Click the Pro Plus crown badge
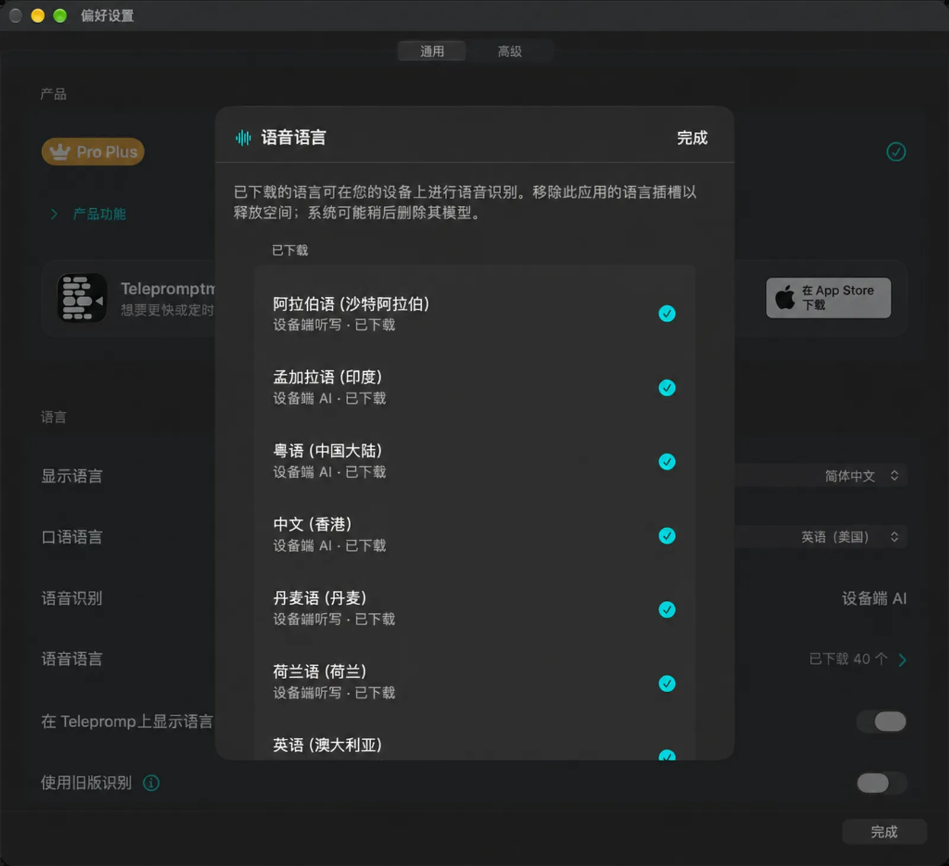Screen dimensions: 949x866 pyautogui.click(x=93, y=152)
